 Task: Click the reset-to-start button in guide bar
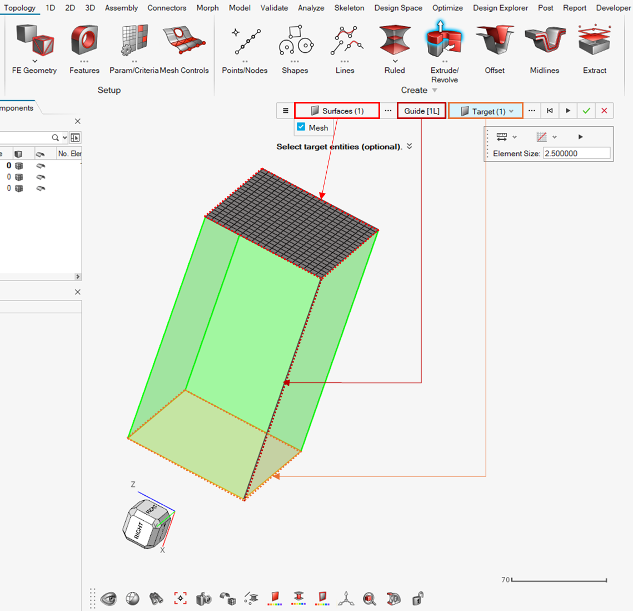pyautogui.click(x=550, y=111)
